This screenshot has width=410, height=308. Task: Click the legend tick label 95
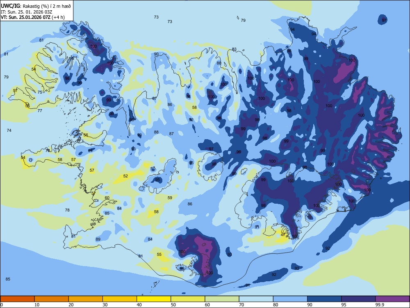click(344, 305)
